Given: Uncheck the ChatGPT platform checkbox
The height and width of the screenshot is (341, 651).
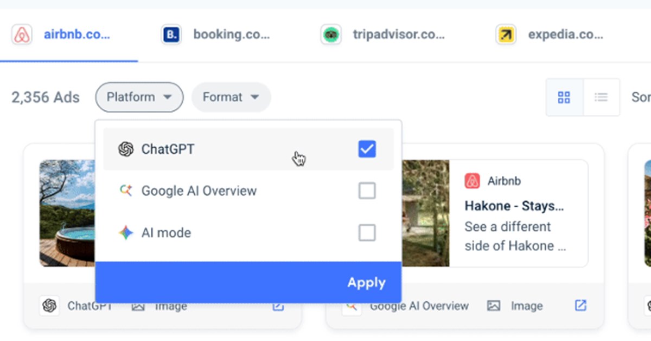Looking at the screenshot, I should [367, 149].
